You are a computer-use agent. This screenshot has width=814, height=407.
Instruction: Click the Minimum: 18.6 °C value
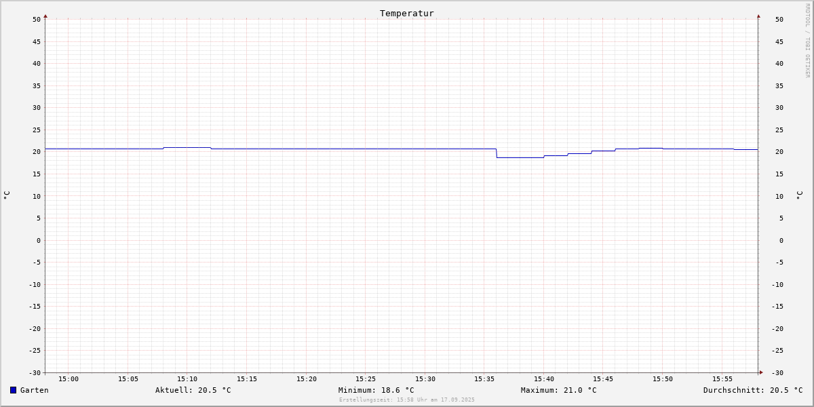pyautogui.click(x=376, y=390)
